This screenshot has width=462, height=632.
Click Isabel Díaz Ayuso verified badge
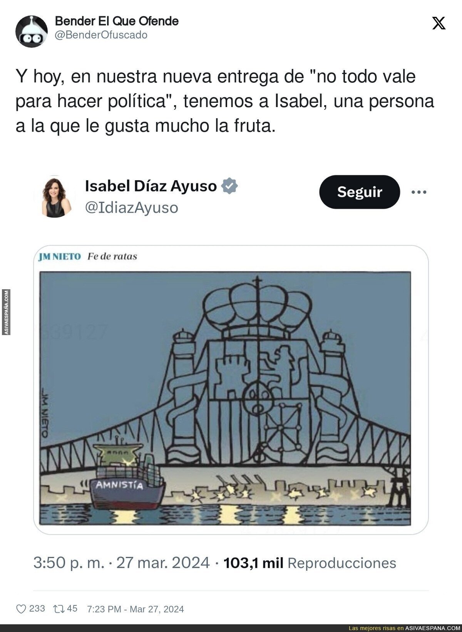point(229,186)
